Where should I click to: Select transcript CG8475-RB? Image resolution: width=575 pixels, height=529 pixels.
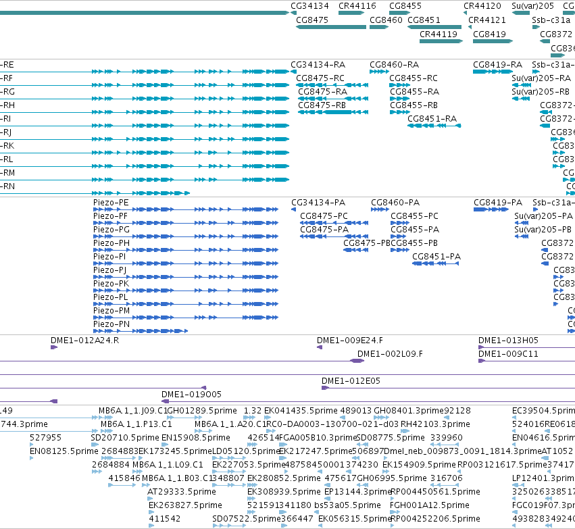(322, 105)
